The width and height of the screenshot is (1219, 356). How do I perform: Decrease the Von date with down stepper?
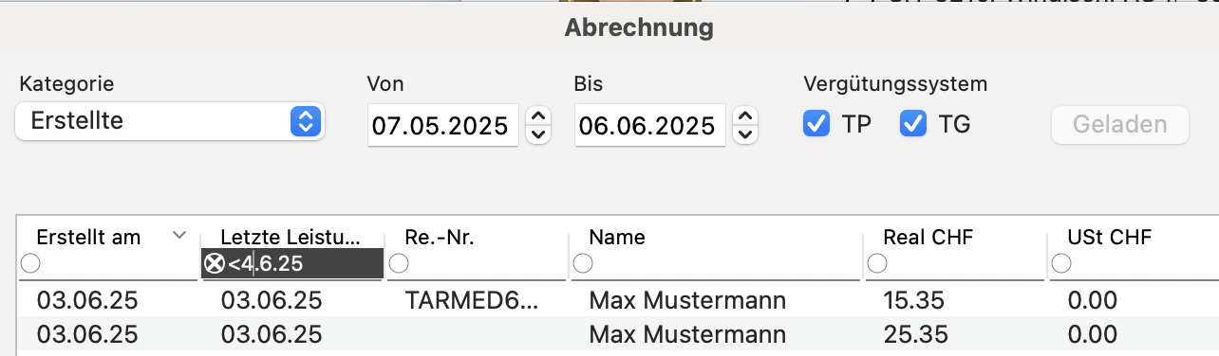pos(538,134)
